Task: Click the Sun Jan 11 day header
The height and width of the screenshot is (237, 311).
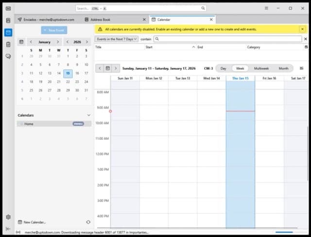Action: tap(125, 78)
